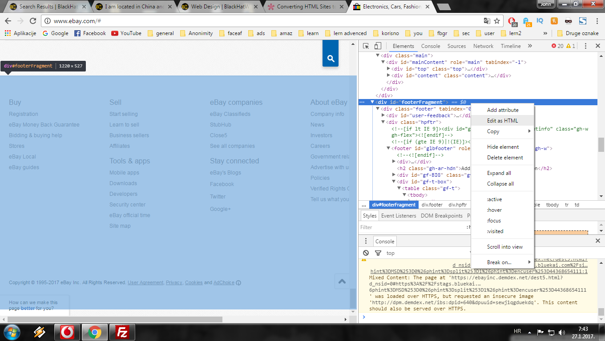Click the blue S extension icon

pos(582,21)
